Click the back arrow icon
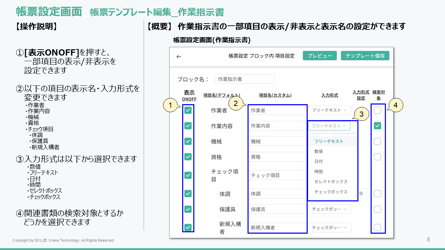 pyautogui.click(x=179, y=56)
